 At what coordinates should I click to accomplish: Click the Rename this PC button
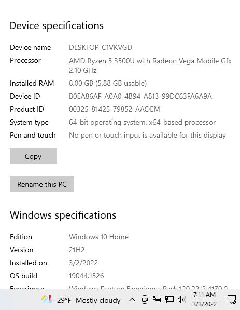coord(42,184)
